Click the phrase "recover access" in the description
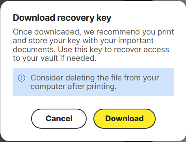186x142 pixels. coord(141,49)
